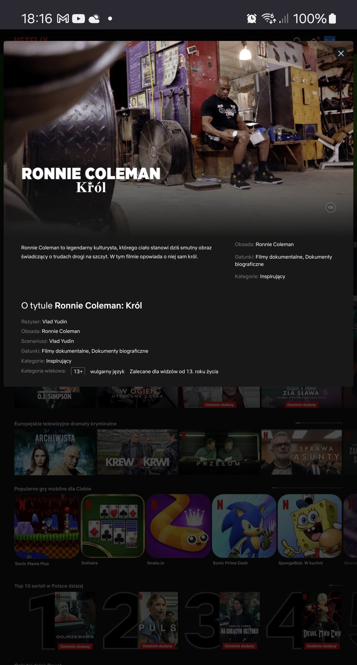This screenshot has width=357, height=665.
Task: Click Vlad Yudin director link
Action: pos(55,322)
